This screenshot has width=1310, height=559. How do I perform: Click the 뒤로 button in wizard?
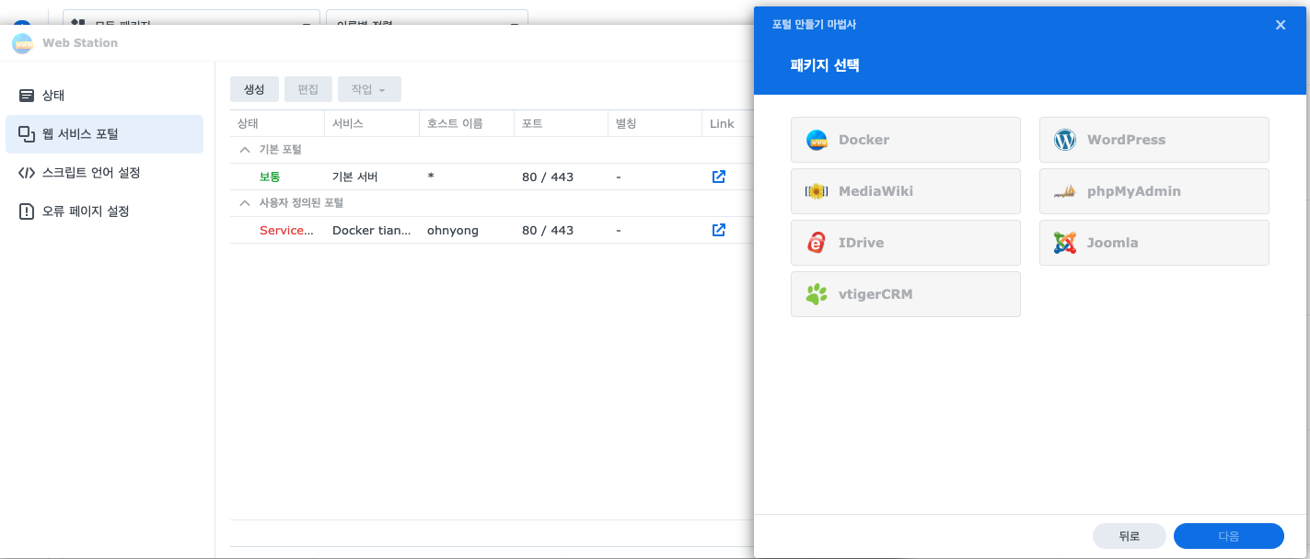click(x=1130, y=536)
